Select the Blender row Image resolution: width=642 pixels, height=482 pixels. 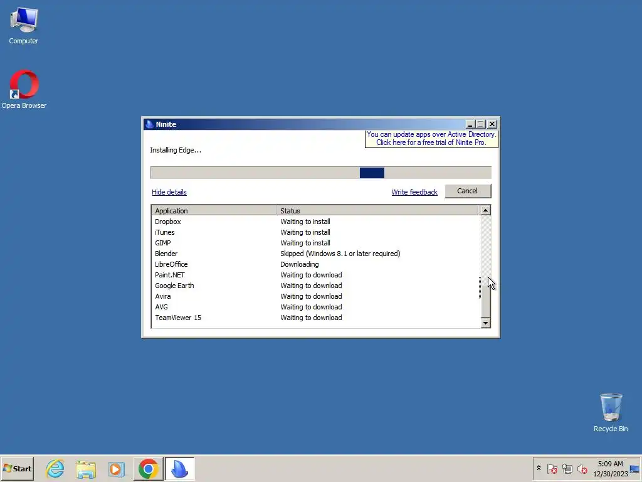[315, 254]
